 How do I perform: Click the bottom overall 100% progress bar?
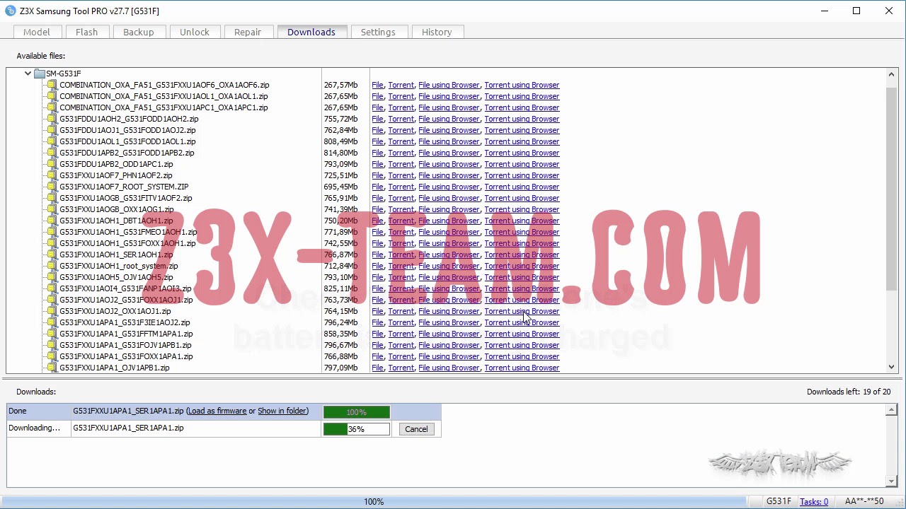[375, 501]
